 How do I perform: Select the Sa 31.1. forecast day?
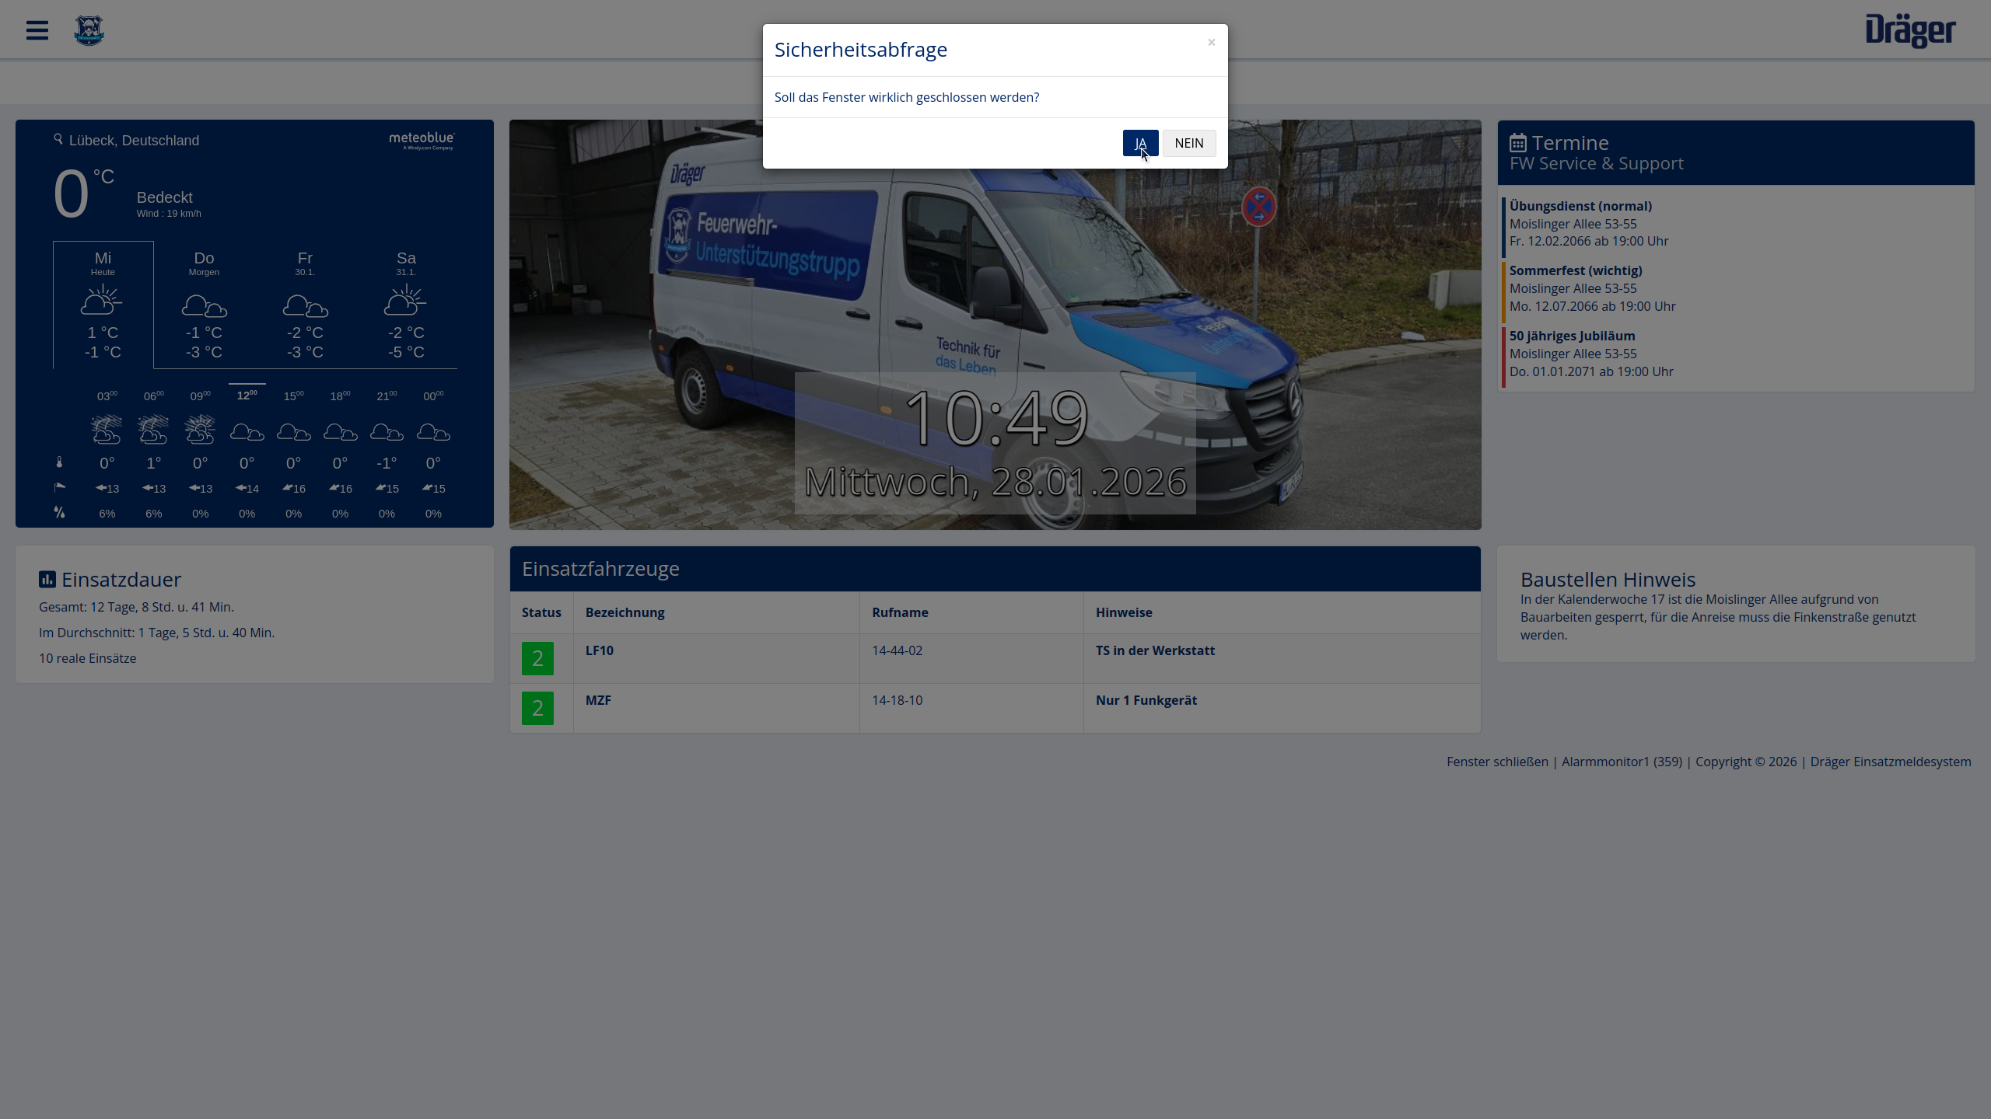pos(406,304)
